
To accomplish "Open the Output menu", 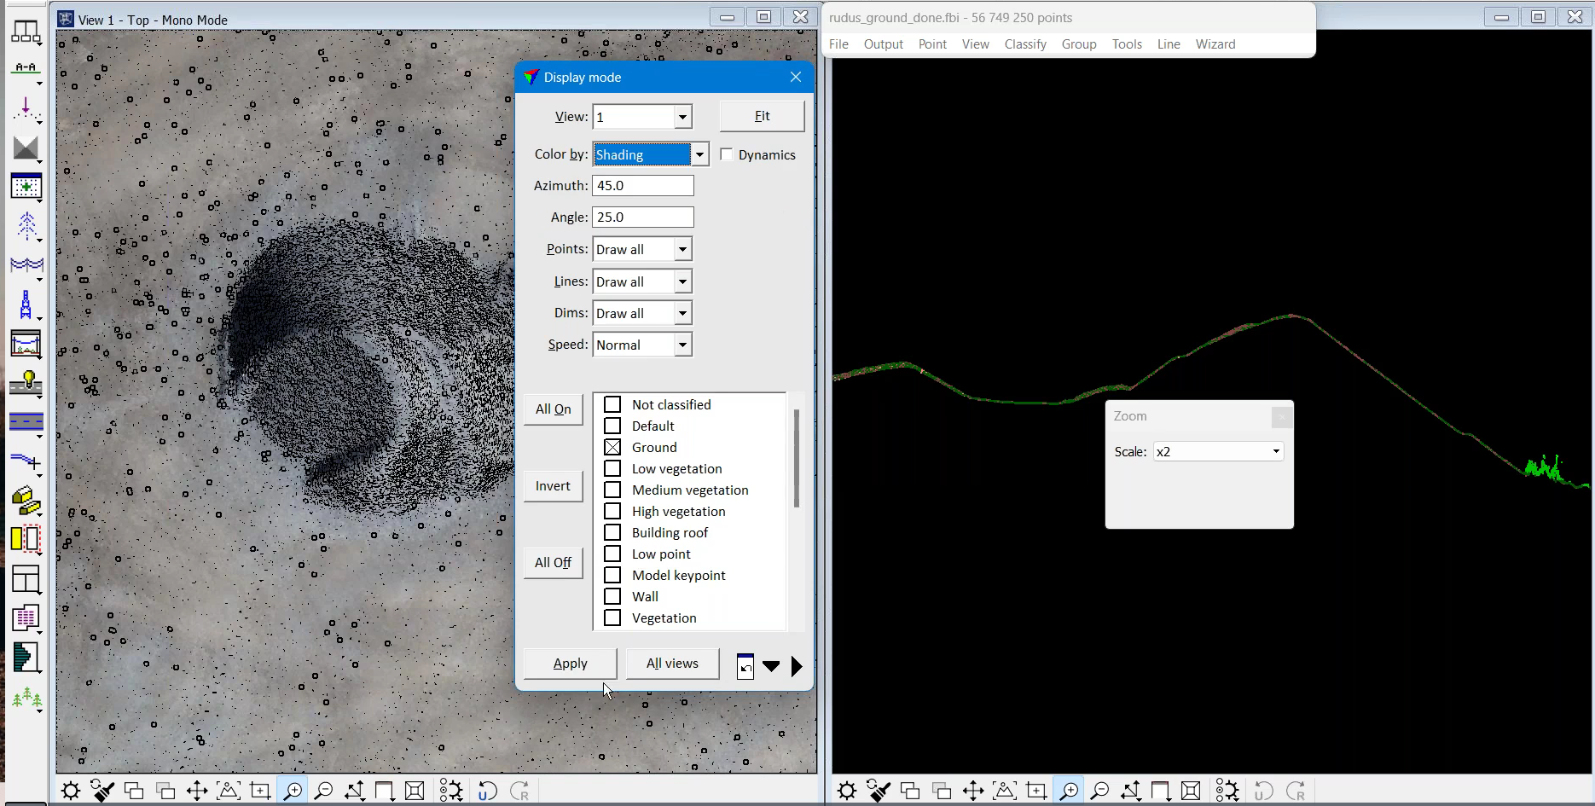I will coord(883,44).
